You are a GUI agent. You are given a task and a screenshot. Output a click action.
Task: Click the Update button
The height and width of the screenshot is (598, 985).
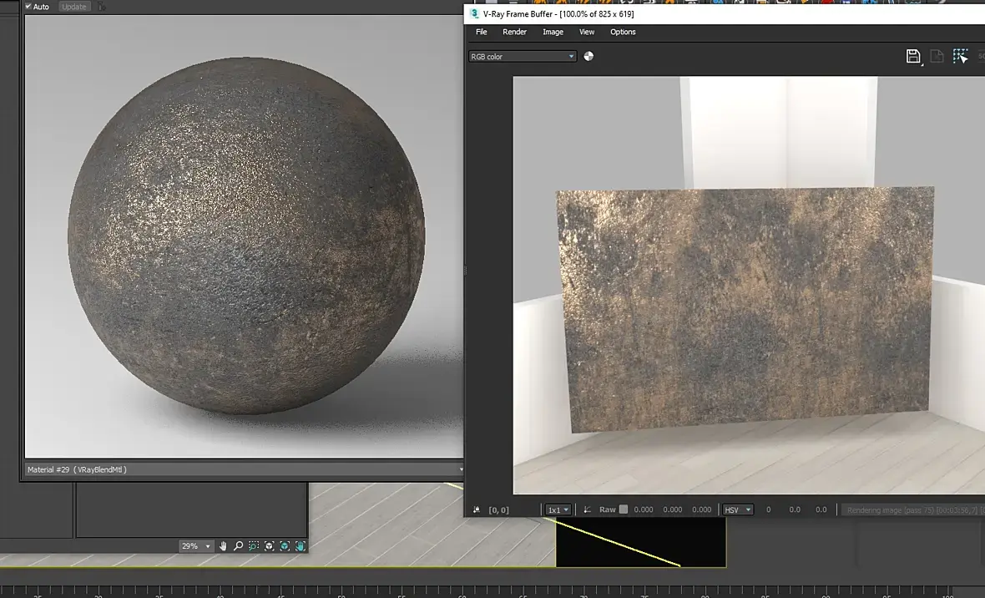[x=74, y=7]
